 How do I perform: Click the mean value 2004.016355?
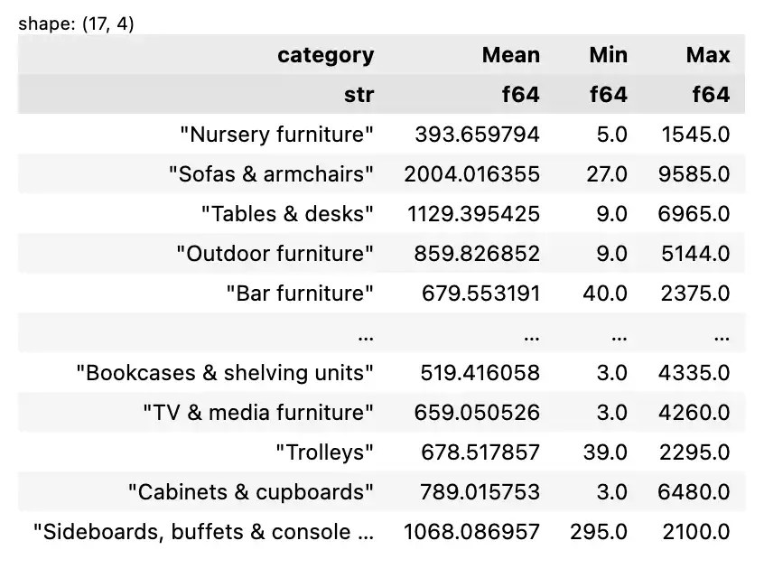(x=471, y=174)
